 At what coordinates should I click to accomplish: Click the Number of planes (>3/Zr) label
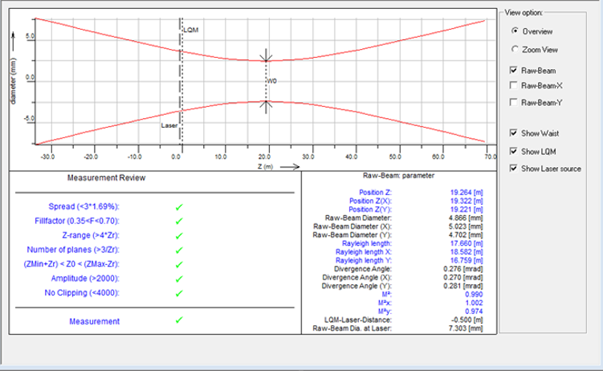click(73, 250)
